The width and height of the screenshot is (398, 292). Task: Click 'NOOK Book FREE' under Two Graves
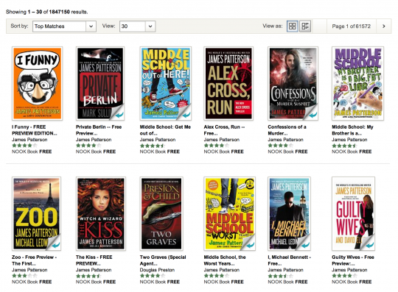160,282
